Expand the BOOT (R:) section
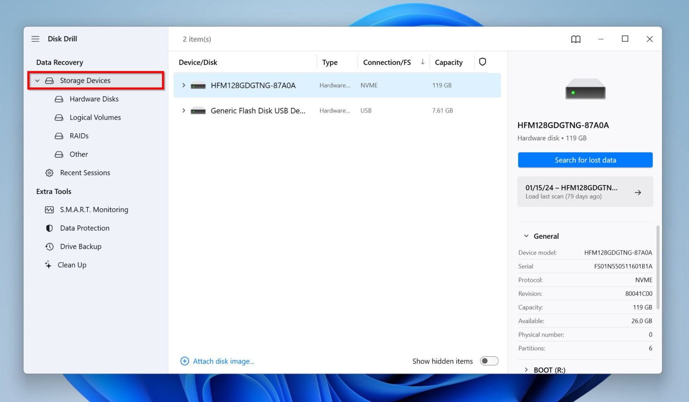 pos(526,369)
